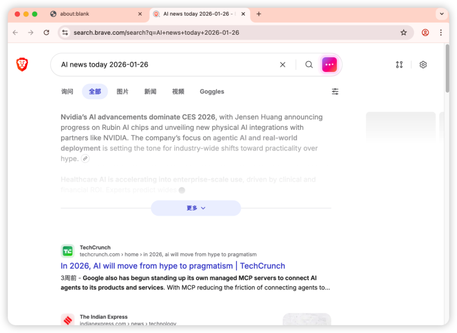Reload the page
This screenshot has height=333, width=457.
[x=46, y=32]
